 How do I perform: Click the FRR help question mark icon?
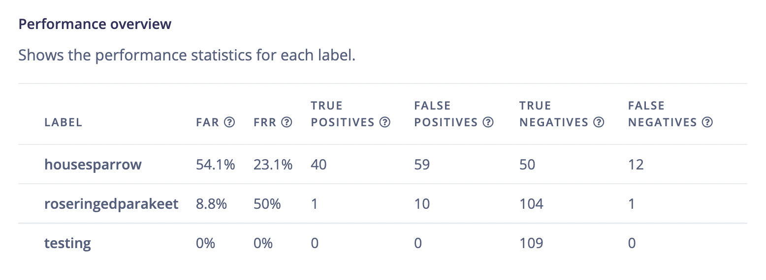click(287, 122)
